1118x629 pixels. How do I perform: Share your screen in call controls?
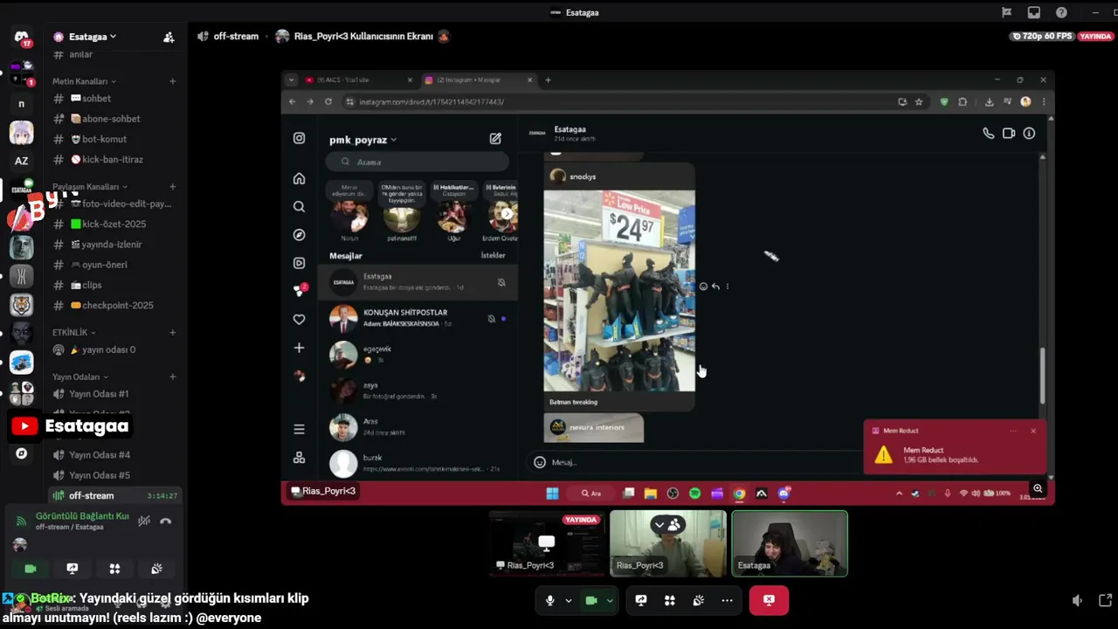(x=641, y=600)
